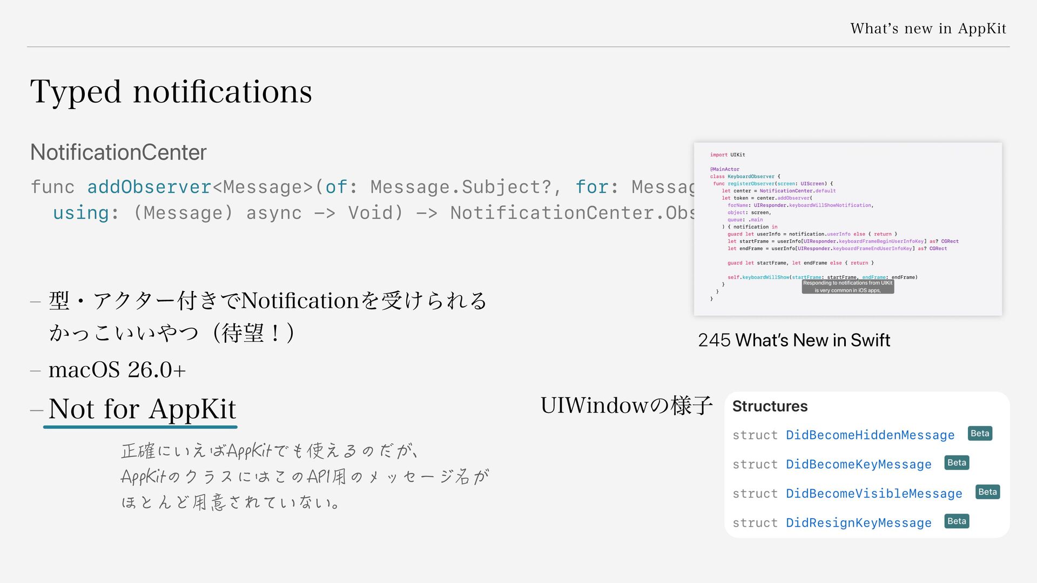Click the handwritten note starting '正確にいえばAppKit'
Screen dimensions: 1037x583
point(305,476)
